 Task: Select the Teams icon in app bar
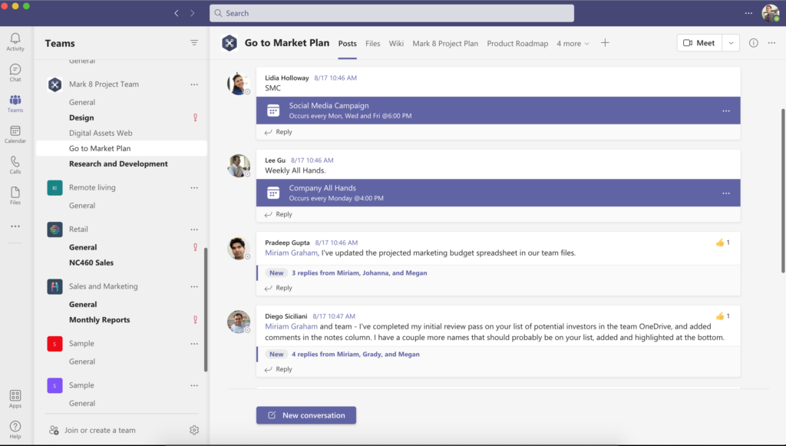point(15,103)
